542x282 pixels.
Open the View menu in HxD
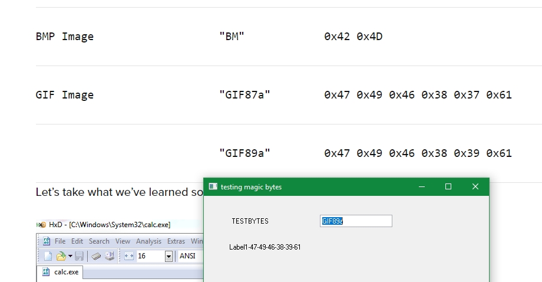coord(123,241)
